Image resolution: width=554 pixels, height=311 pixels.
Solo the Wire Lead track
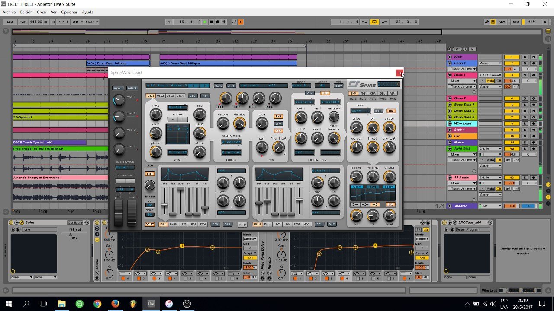tap(525, 124)
